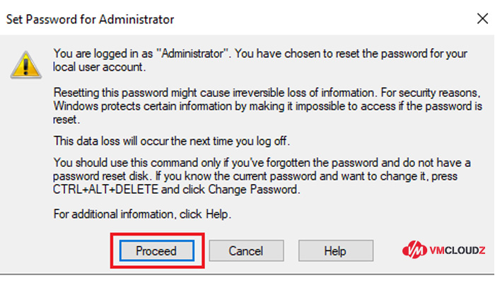Click the yellow warning triangle icon
The width and height of the screenshot is (495, 283).
tap(26, 65)
